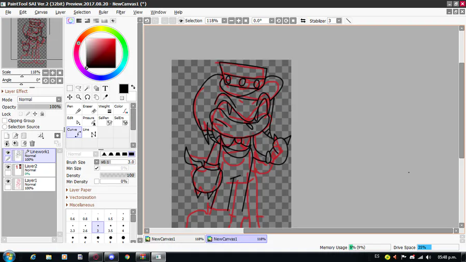466x262 pixels.
Task: Open the rotation angle dropdown
Action: [x=272, y=21]
